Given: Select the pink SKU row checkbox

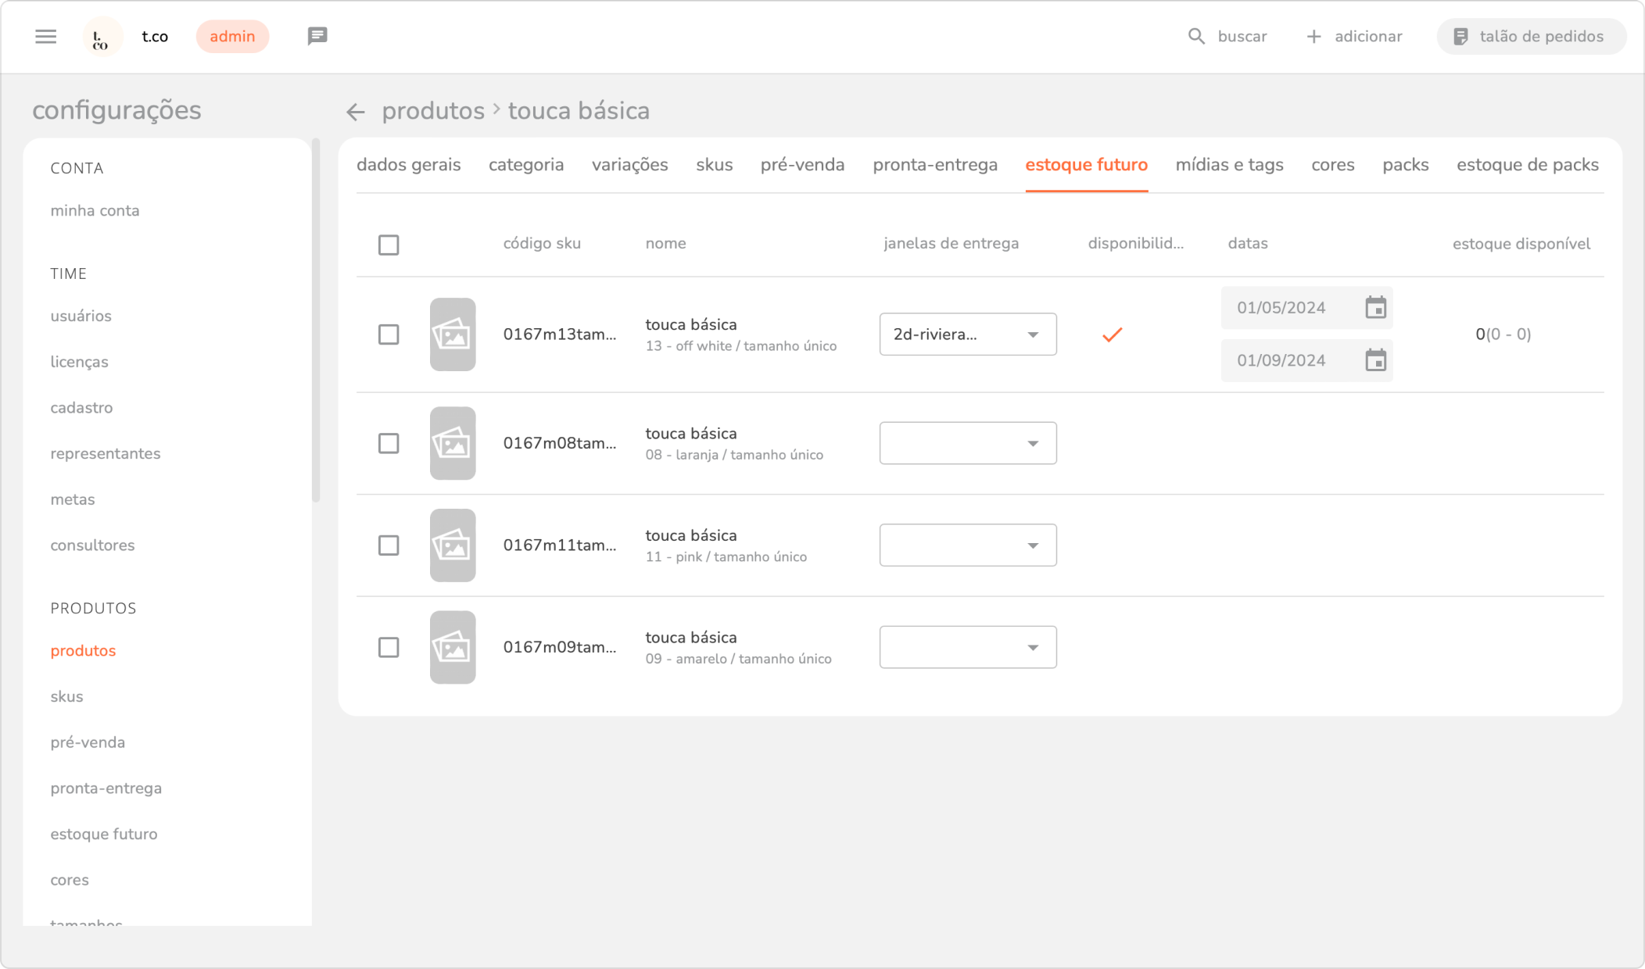Looking at the screenshot, I should 389,545.
